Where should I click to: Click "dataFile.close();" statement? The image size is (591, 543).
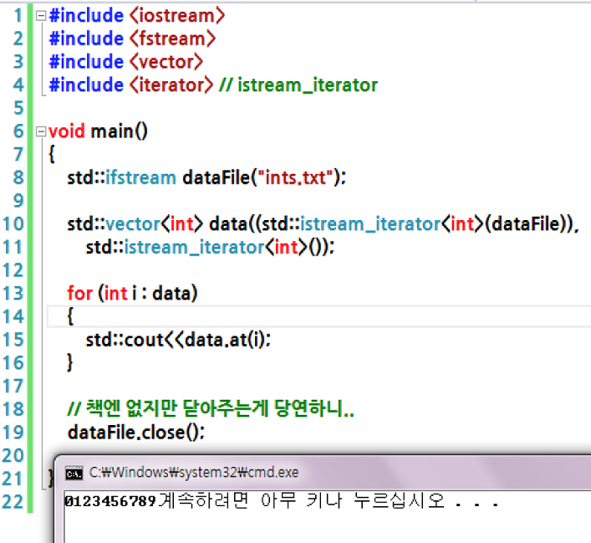coord(136,432)
